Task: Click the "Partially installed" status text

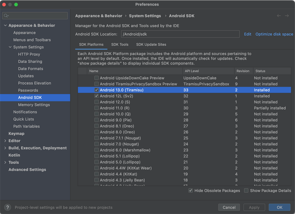Action: coord(270,108)
